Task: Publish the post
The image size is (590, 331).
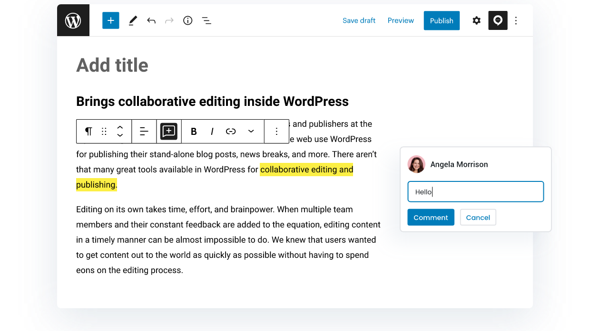Action: click(x=442, y=20)
